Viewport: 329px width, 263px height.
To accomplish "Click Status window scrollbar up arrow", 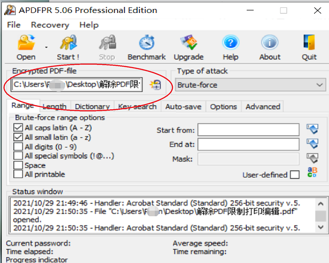I will [x=321, y=204].
